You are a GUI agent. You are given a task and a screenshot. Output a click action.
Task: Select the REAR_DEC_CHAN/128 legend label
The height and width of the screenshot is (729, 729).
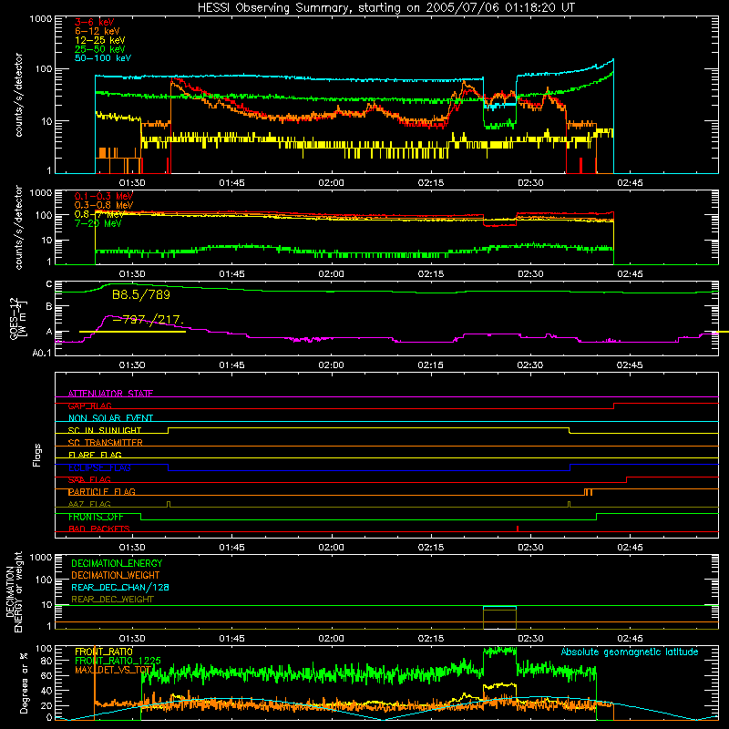[120, 587]
